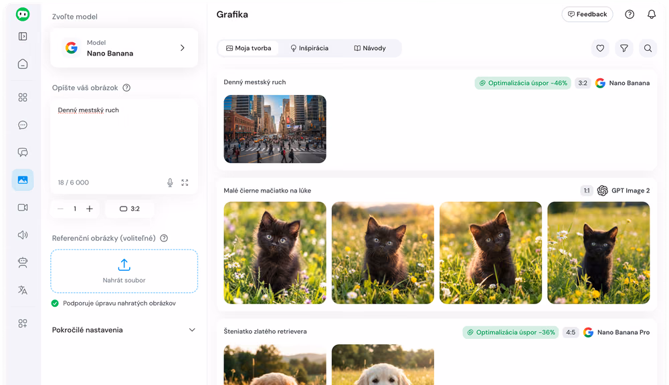This screenshot has height=385, width=669.
Task: Click Optimalizácia úspor -36% badge
Action: click(x=510, y=333)
